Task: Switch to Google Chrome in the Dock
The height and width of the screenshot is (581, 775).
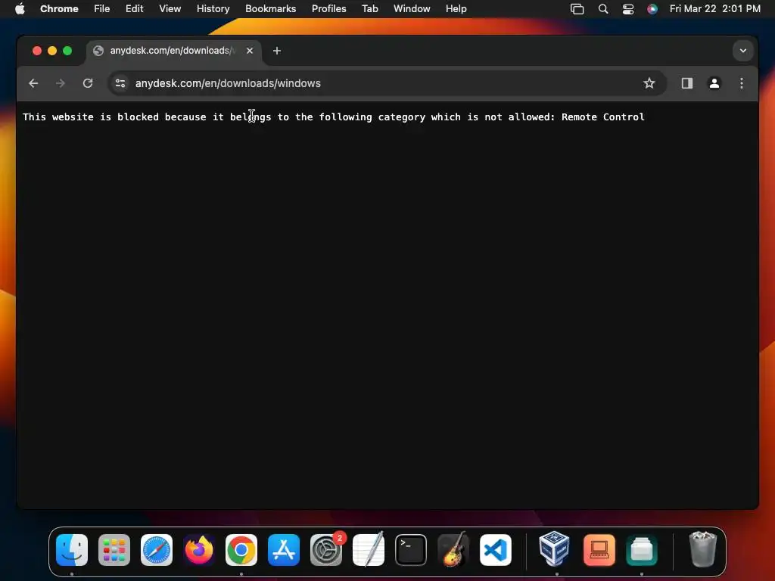Action: coord(241,550)
